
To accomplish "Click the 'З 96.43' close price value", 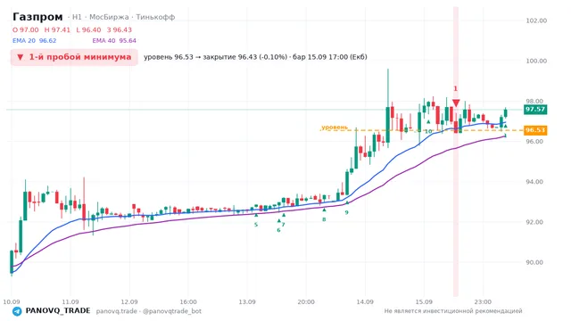I will coord(120,29).
